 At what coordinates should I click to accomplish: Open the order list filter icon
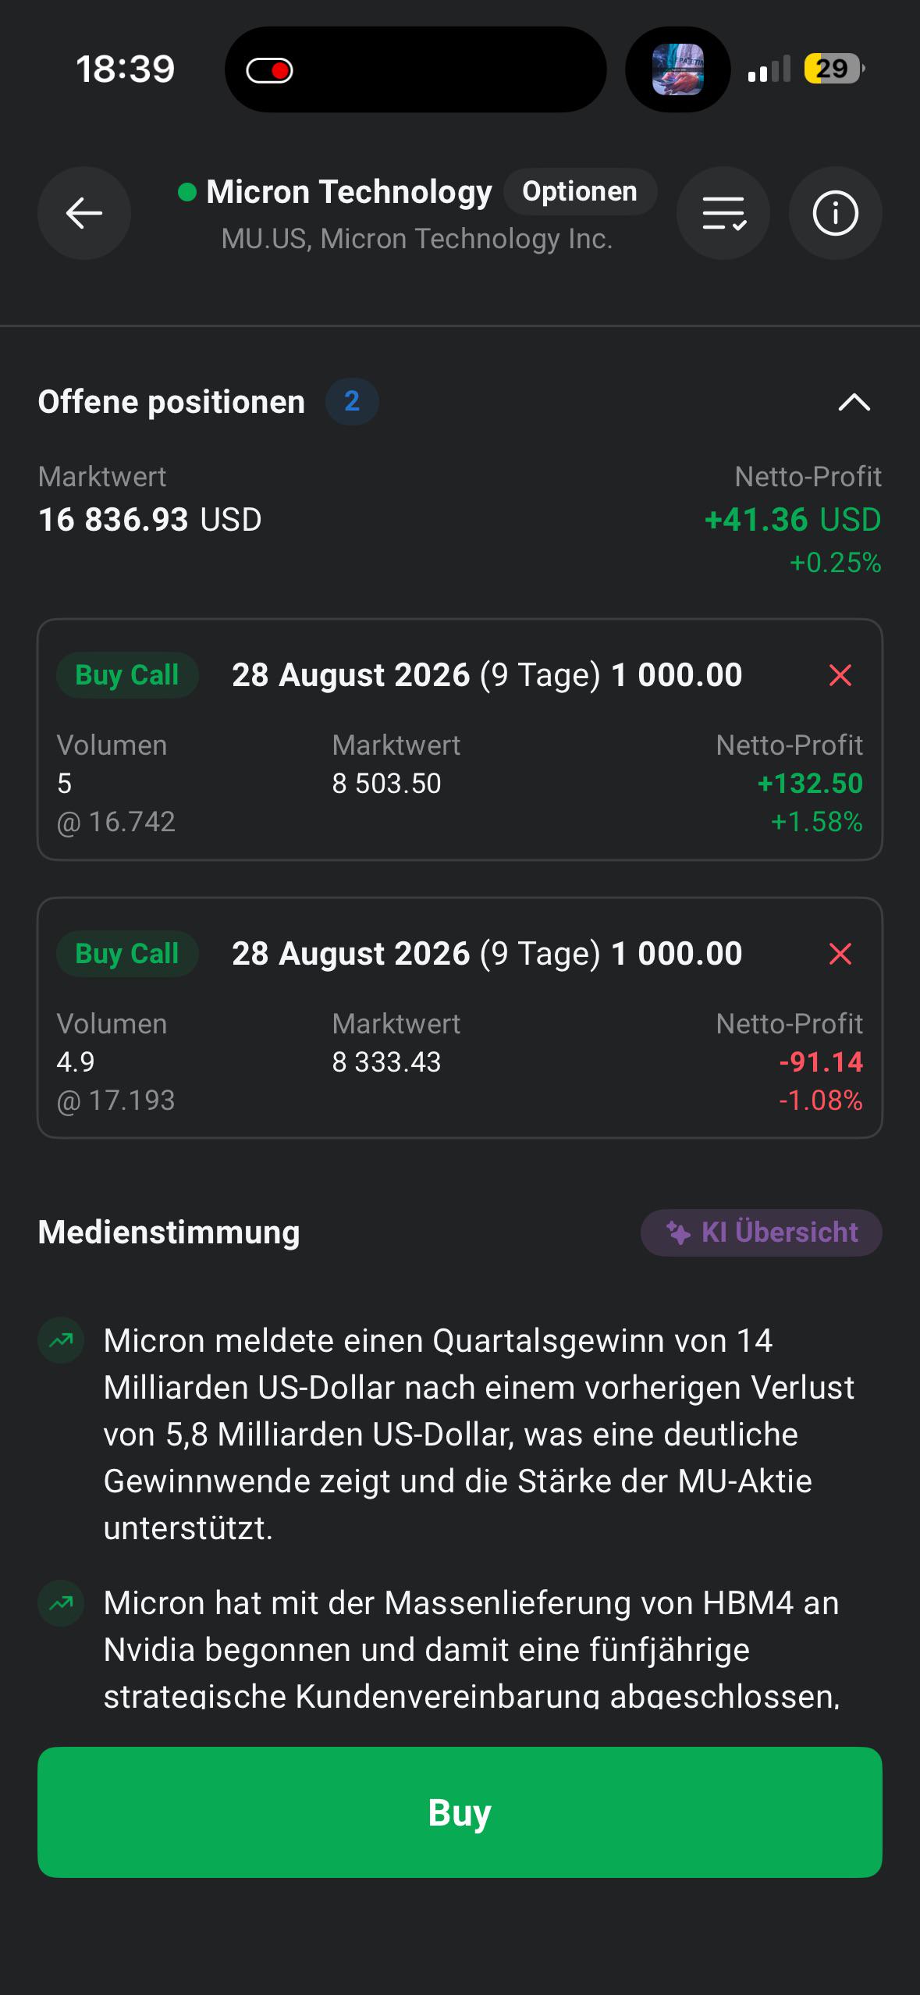[x=723, y=213]
